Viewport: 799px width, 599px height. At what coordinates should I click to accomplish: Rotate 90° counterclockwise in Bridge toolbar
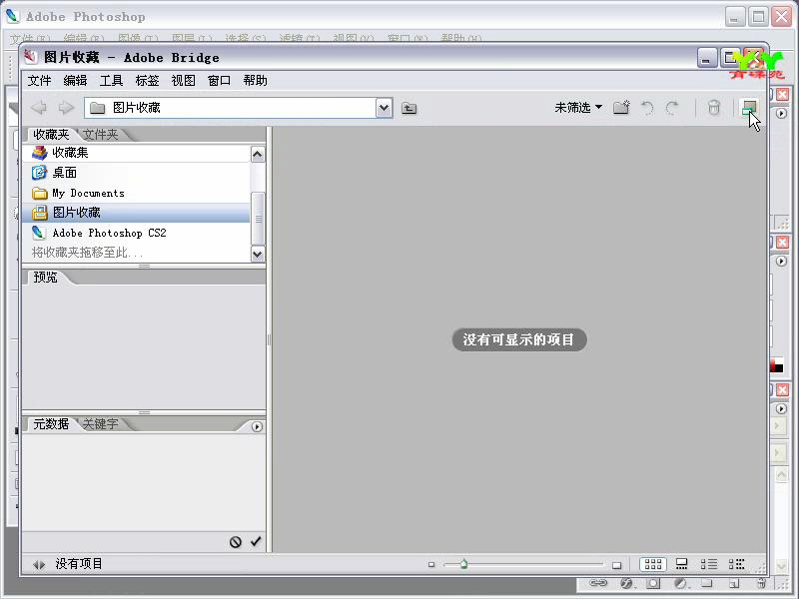647,108
